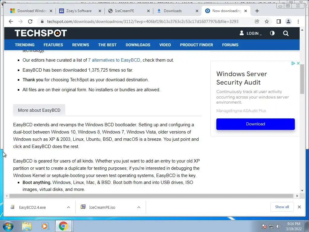The height and width of the screenshot is (232, 309).
Task: Open TRENDING nav menu
Action: pos(25,45)
